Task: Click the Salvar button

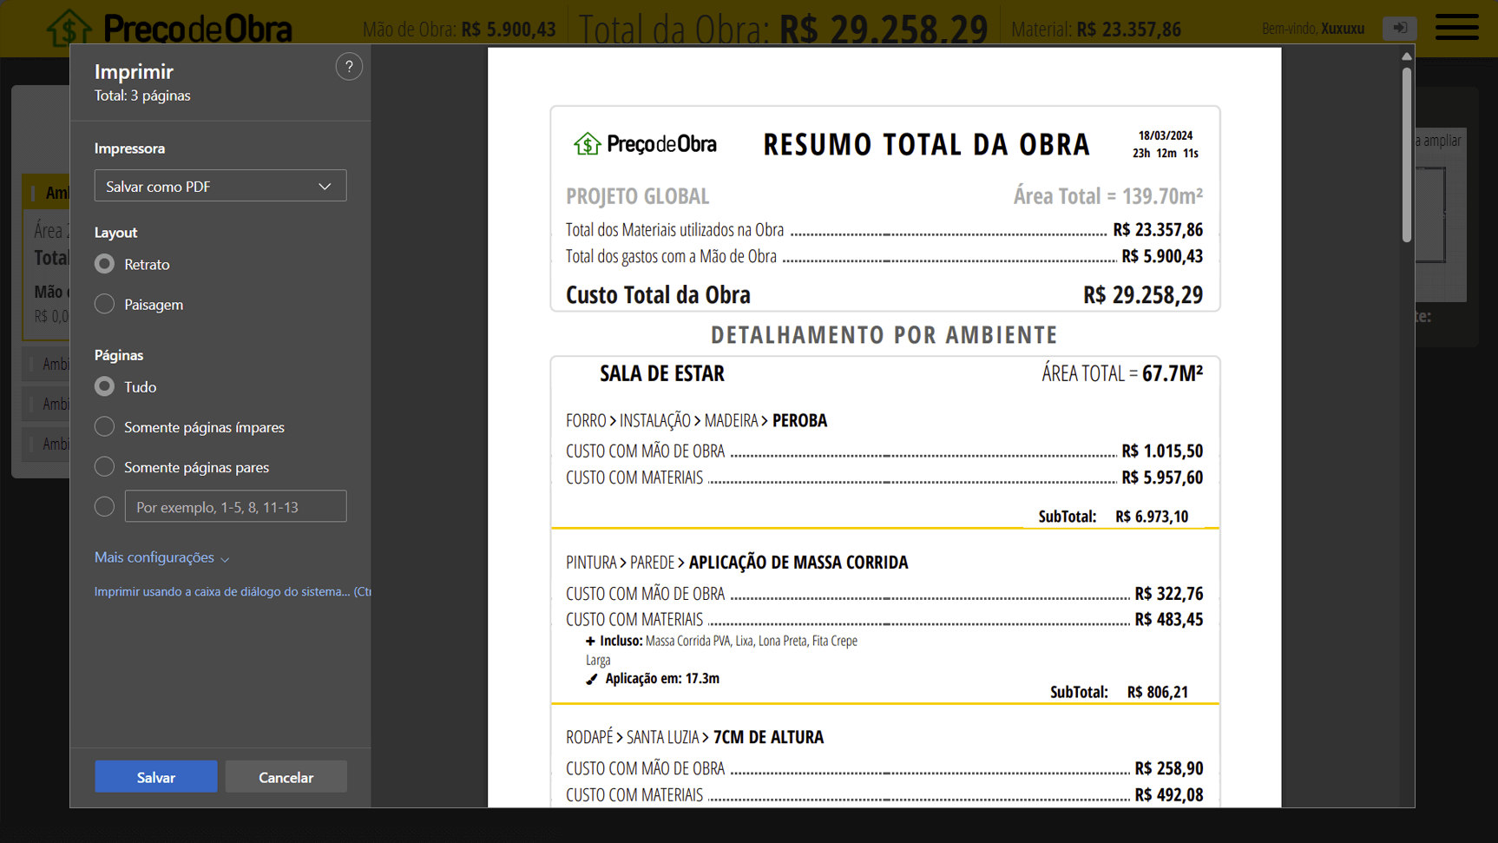Action: click(x=155, y=776)
